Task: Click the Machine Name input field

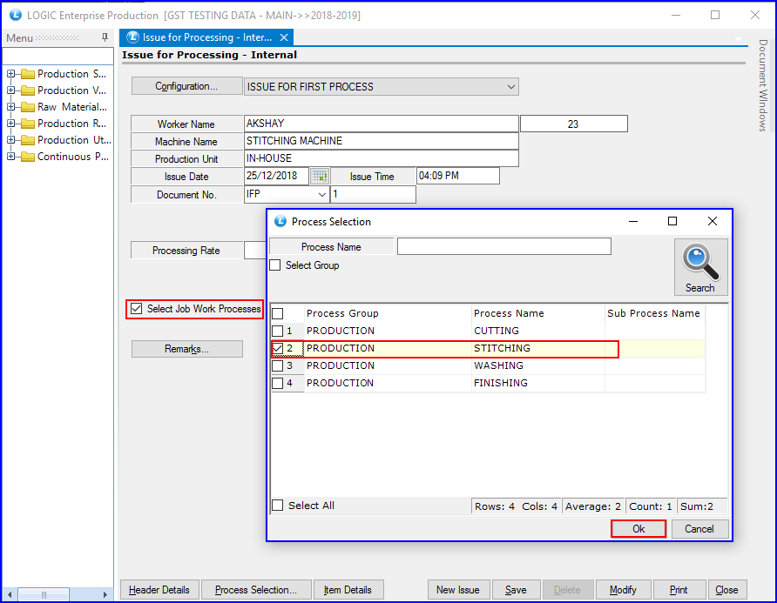Action: (381, 141)
